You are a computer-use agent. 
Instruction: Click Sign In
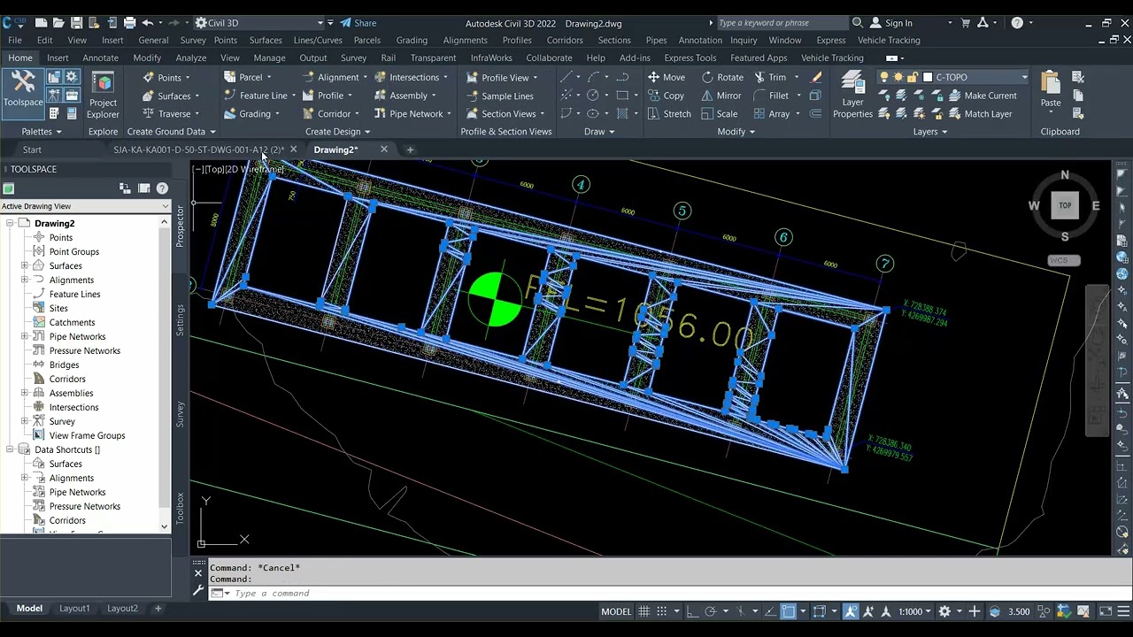[x=890, y=23]
